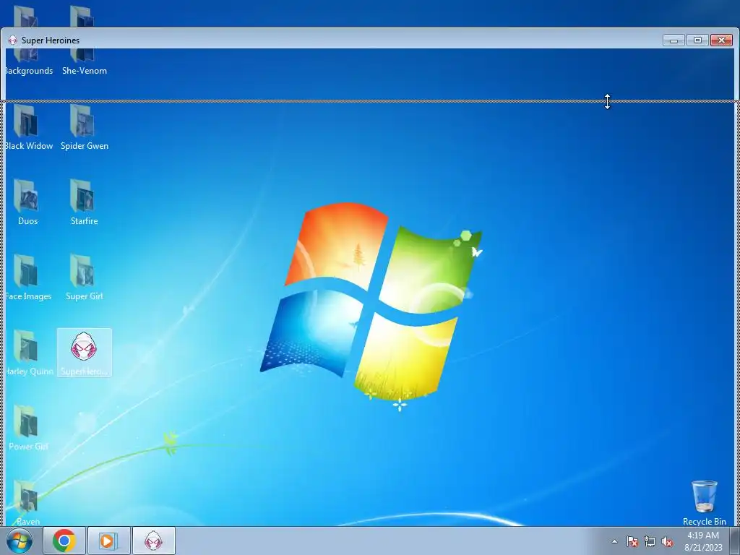Click the Super Heroines window title text
The width and height of the screenshot is (740, 555).
(51, 40)
